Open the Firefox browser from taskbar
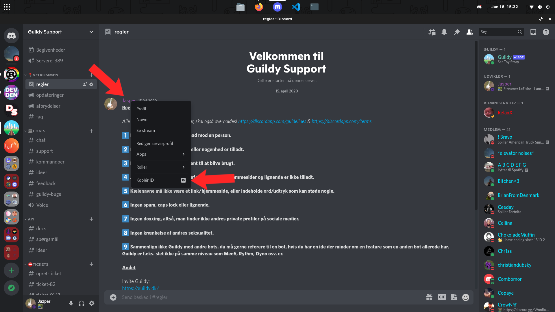The image size is (555, 312). 258,6
